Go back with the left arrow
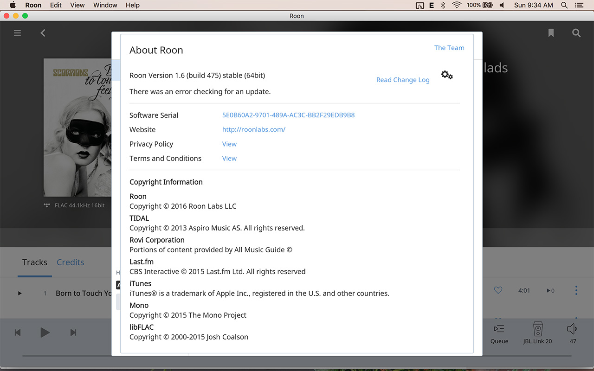The height and width of the screenshot is (371, 594). (43, 33)
